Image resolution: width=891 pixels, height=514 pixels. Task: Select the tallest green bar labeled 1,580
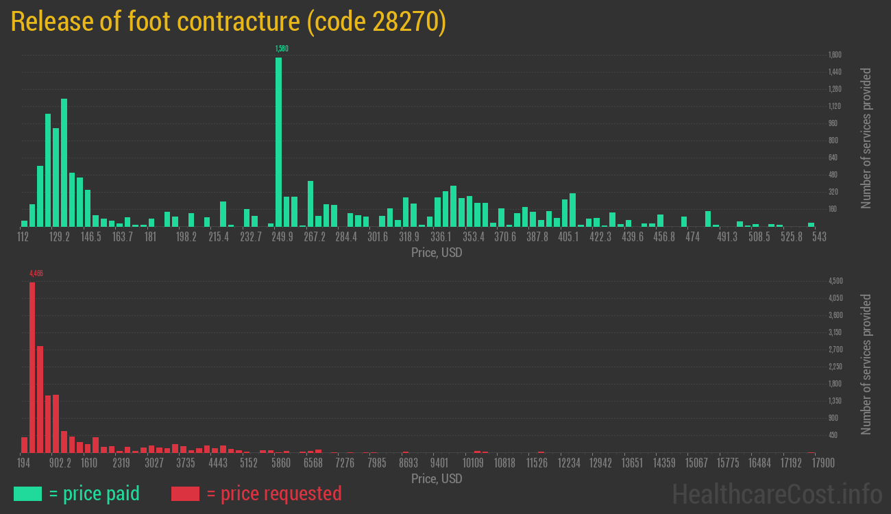pos(278,141)
